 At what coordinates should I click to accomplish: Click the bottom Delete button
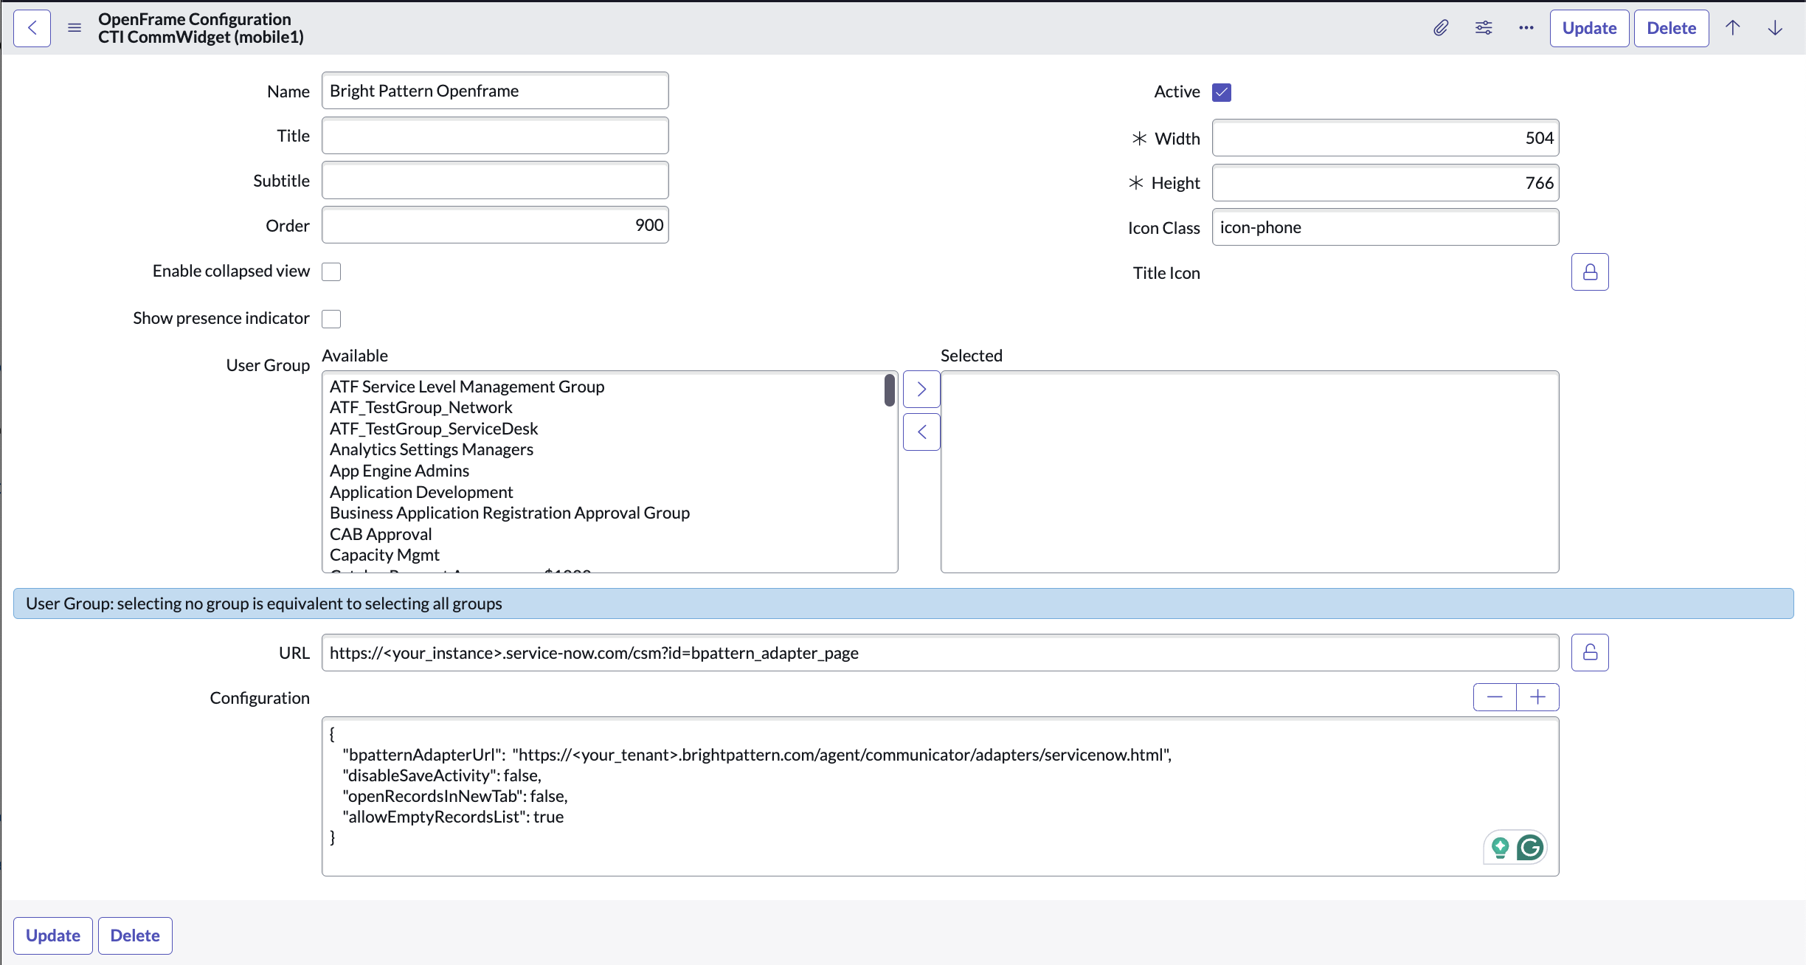[135, 935]
